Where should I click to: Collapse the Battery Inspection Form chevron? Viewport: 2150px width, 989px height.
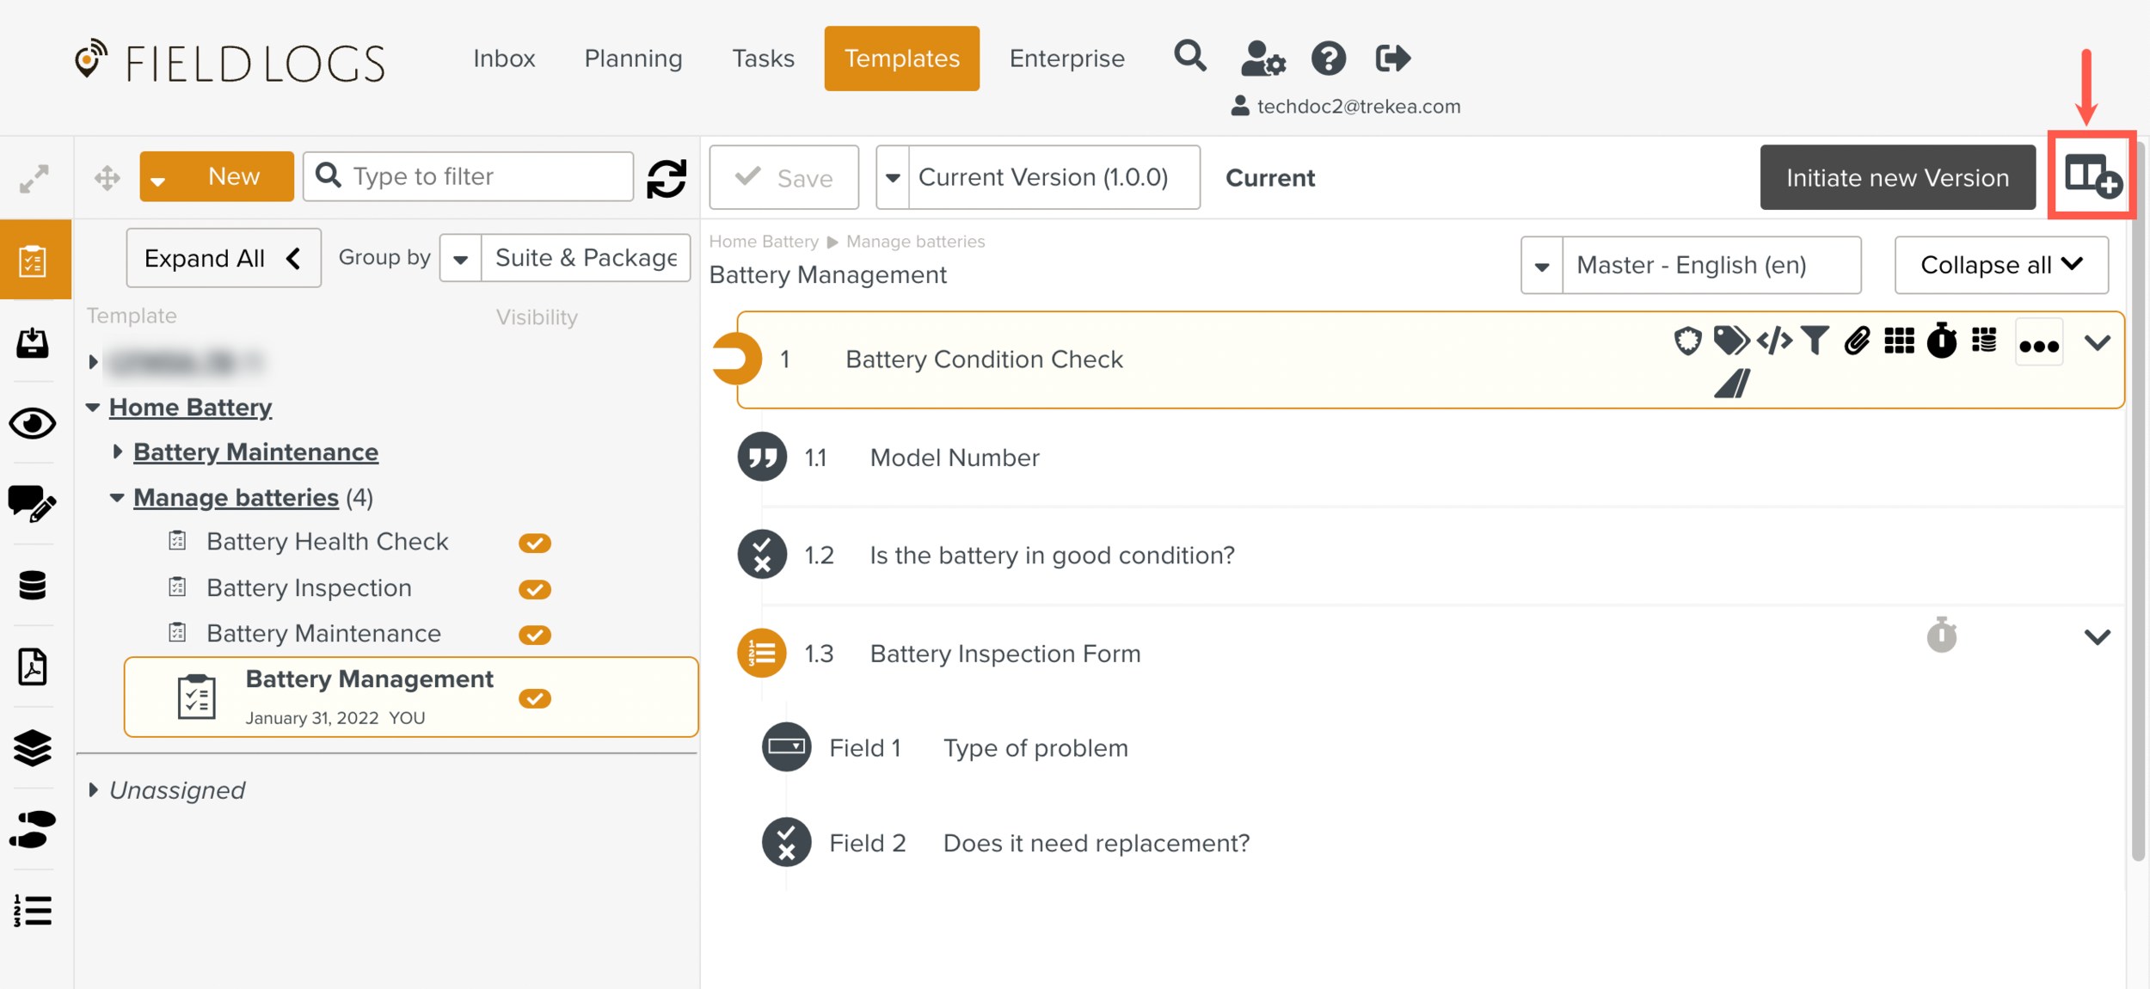pyautogui.click(x=2098, y=637)
